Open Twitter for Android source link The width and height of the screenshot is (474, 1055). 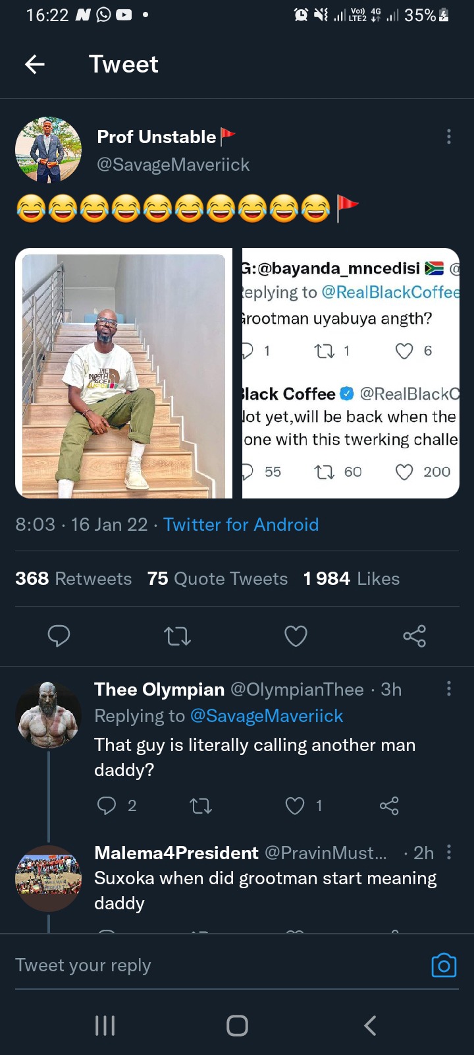coord(241,524)
